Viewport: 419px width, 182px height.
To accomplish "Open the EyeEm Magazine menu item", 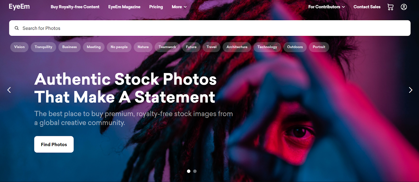I will tap(124, 7).
